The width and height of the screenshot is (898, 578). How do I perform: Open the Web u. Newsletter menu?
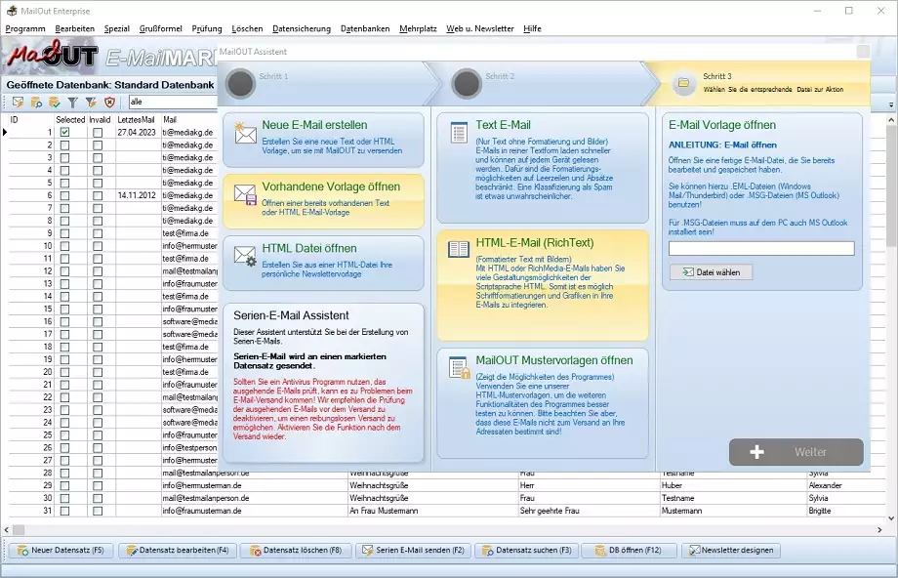click(x=480, y=28)
